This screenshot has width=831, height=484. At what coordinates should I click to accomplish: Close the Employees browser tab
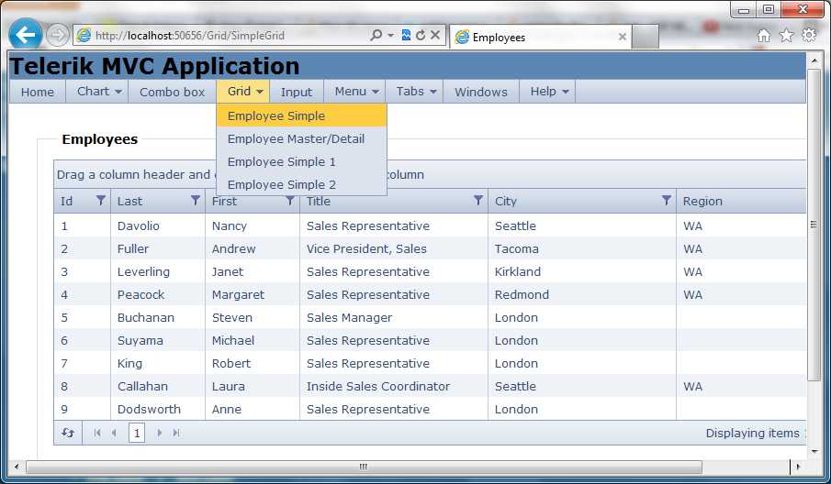pos(623,37)
